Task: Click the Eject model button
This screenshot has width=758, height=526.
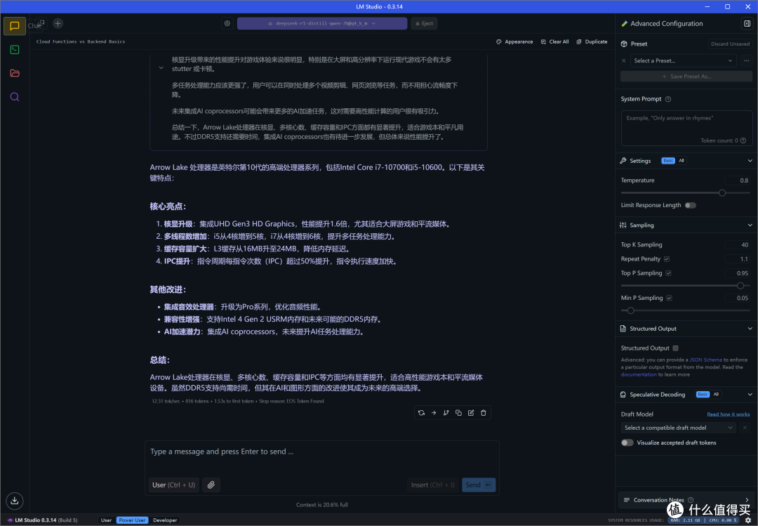Action: pos(425,23)
